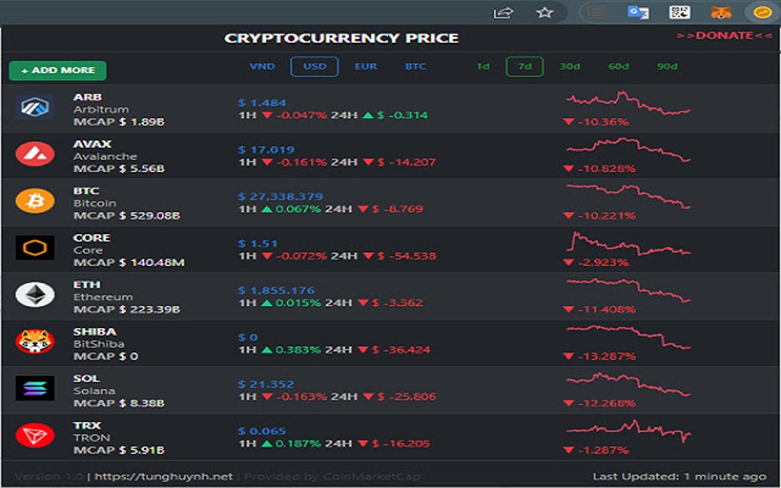Click the Bitcoin price $ 27,338.379
The height and width of the screenshot is (488, 781).
tap(280, 197)
